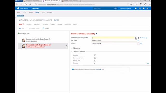Open the Retention tab

pos(67,24)
